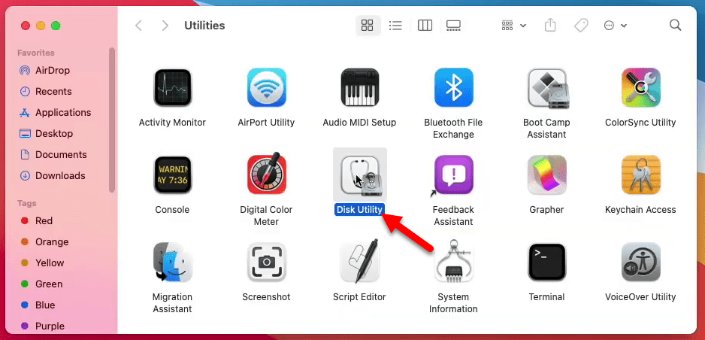Select the Disk Utility app icon
The image size is (705, 340).
(x=360, y=175)
